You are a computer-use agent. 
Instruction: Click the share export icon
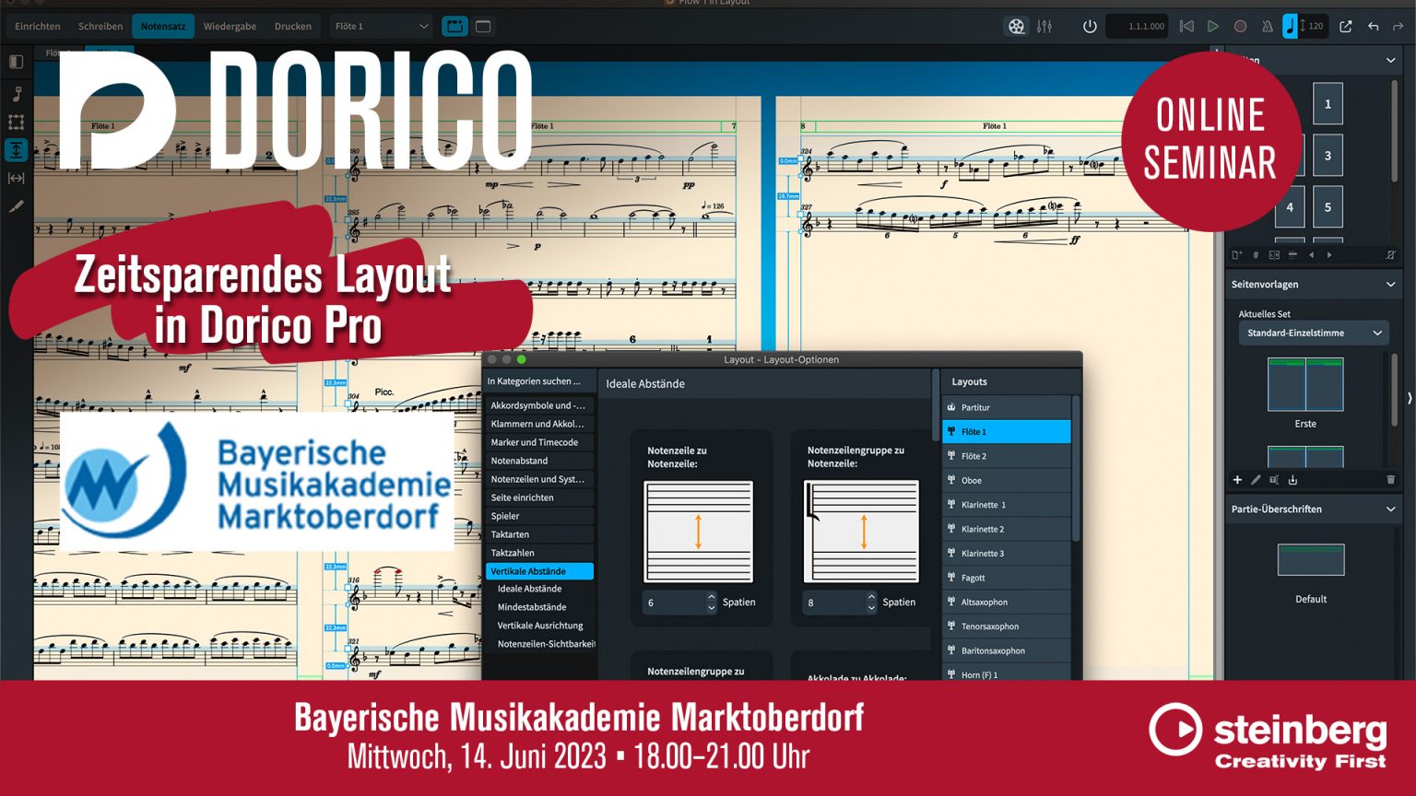click(1346, 26)
